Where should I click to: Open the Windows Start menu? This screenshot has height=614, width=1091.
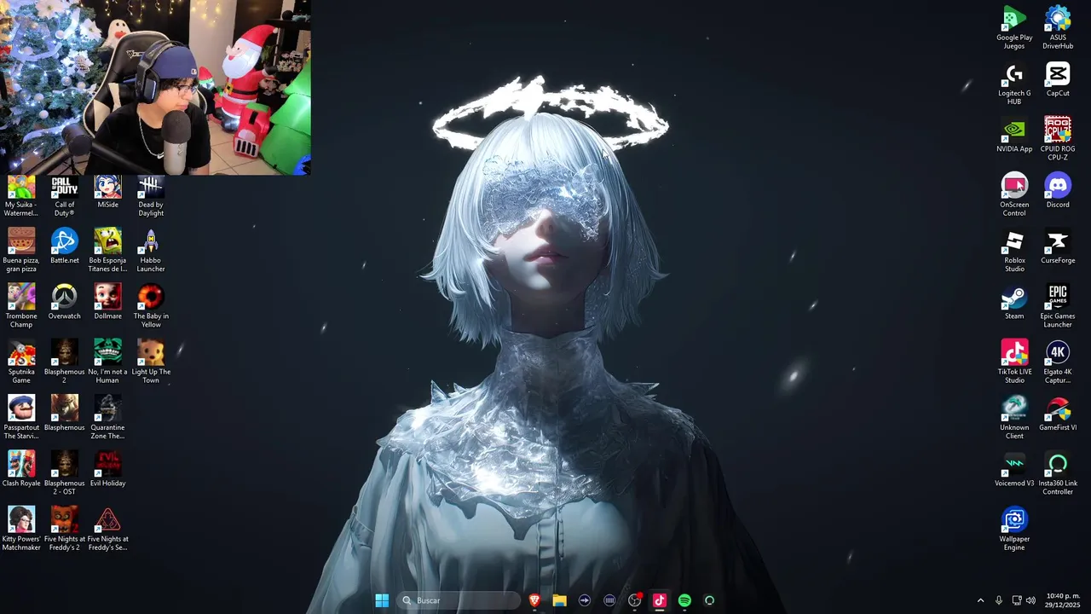click(x=382, y=600)
